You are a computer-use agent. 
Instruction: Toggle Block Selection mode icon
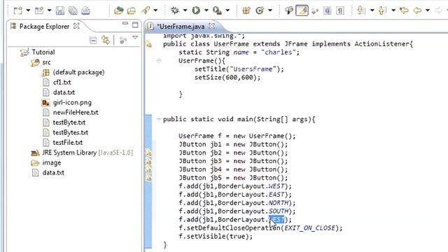coord(328,10)
